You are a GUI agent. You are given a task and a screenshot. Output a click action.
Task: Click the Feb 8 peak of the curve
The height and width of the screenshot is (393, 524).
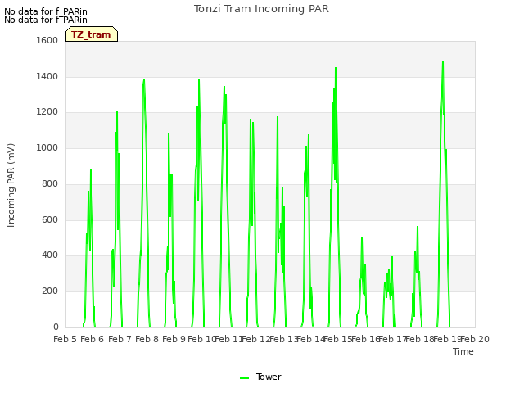point(144,80)
